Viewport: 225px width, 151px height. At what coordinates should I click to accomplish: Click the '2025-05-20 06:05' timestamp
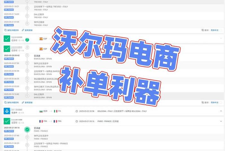12,79
